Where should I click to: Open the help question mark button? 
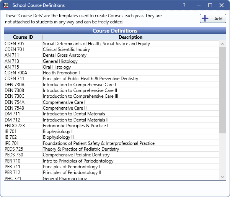pos(184,5)
